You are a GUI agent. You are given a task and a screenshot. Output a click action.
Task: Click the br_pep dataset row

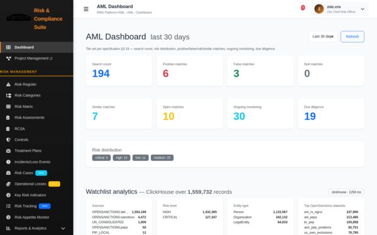(x=331, y=222)
